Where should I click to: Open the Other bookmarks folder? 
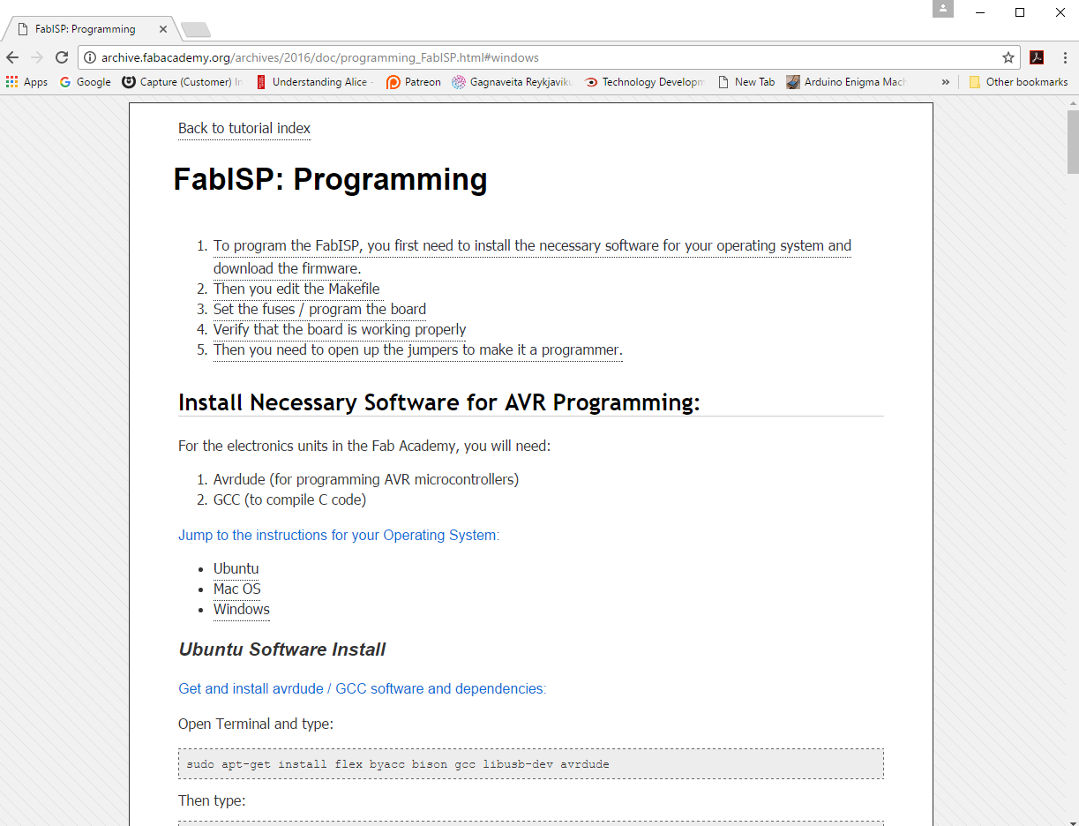pyautogui.click(x=1018, y=82)
